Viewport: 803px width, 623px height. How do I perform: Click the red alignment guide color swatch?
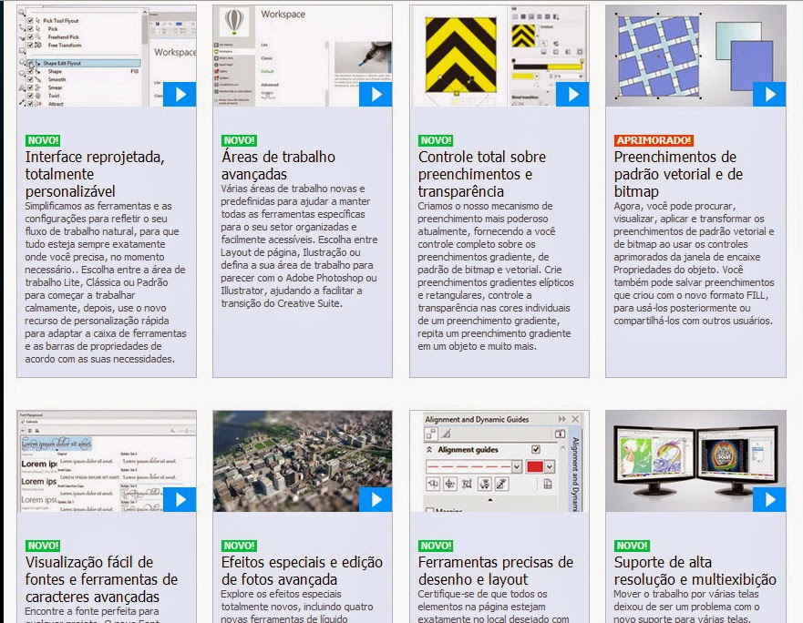536,466
